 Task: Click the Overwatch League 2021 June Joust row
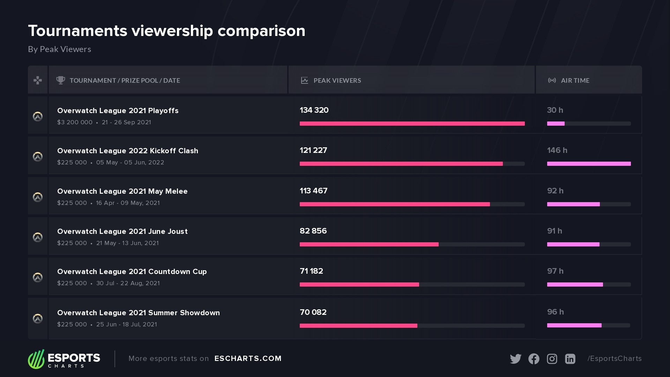click(x=122, y=231)
